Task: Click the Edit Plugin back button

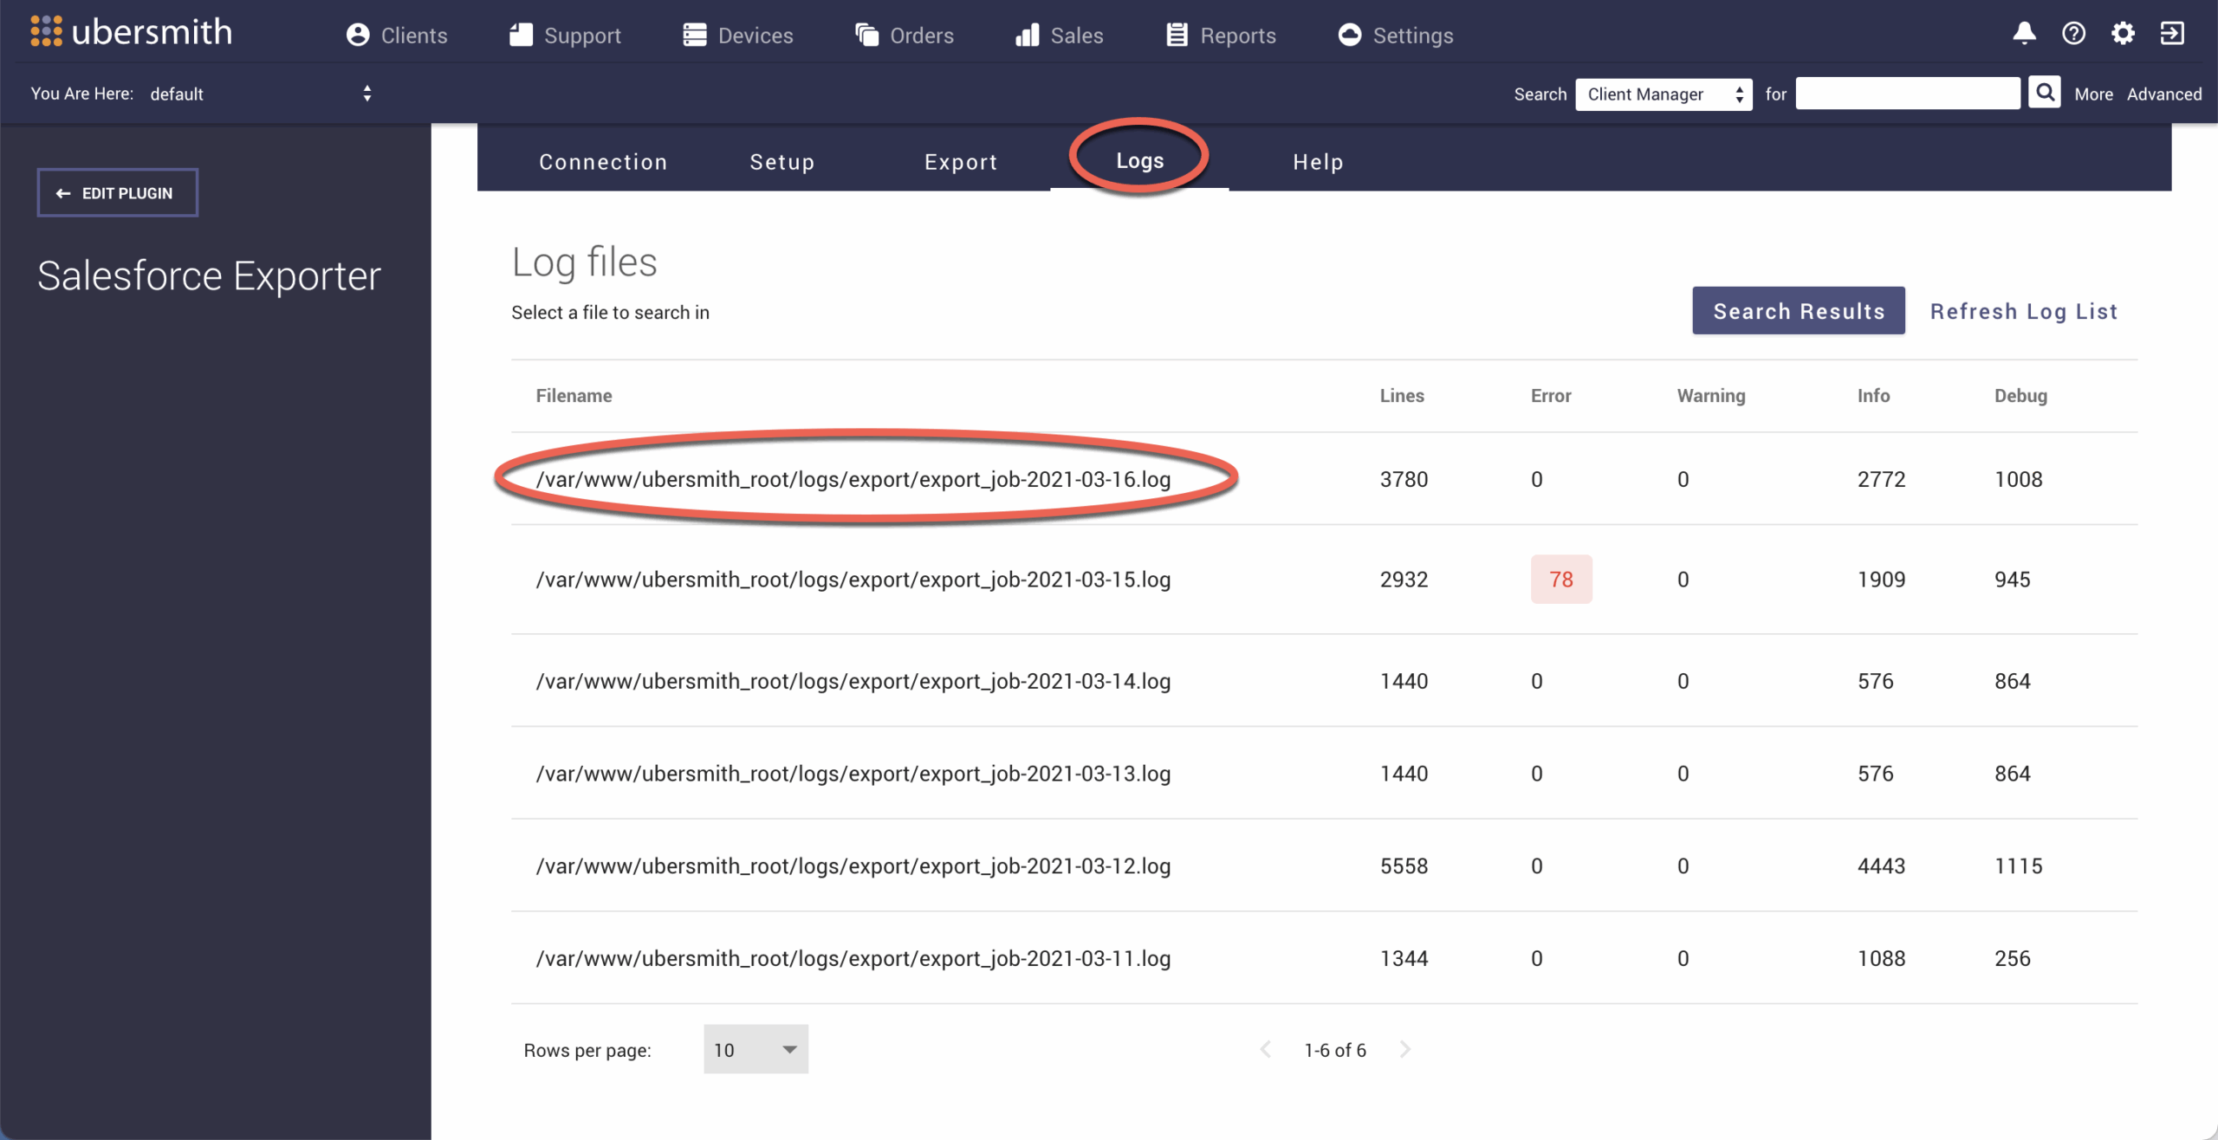Action: (x=118, y=192)
